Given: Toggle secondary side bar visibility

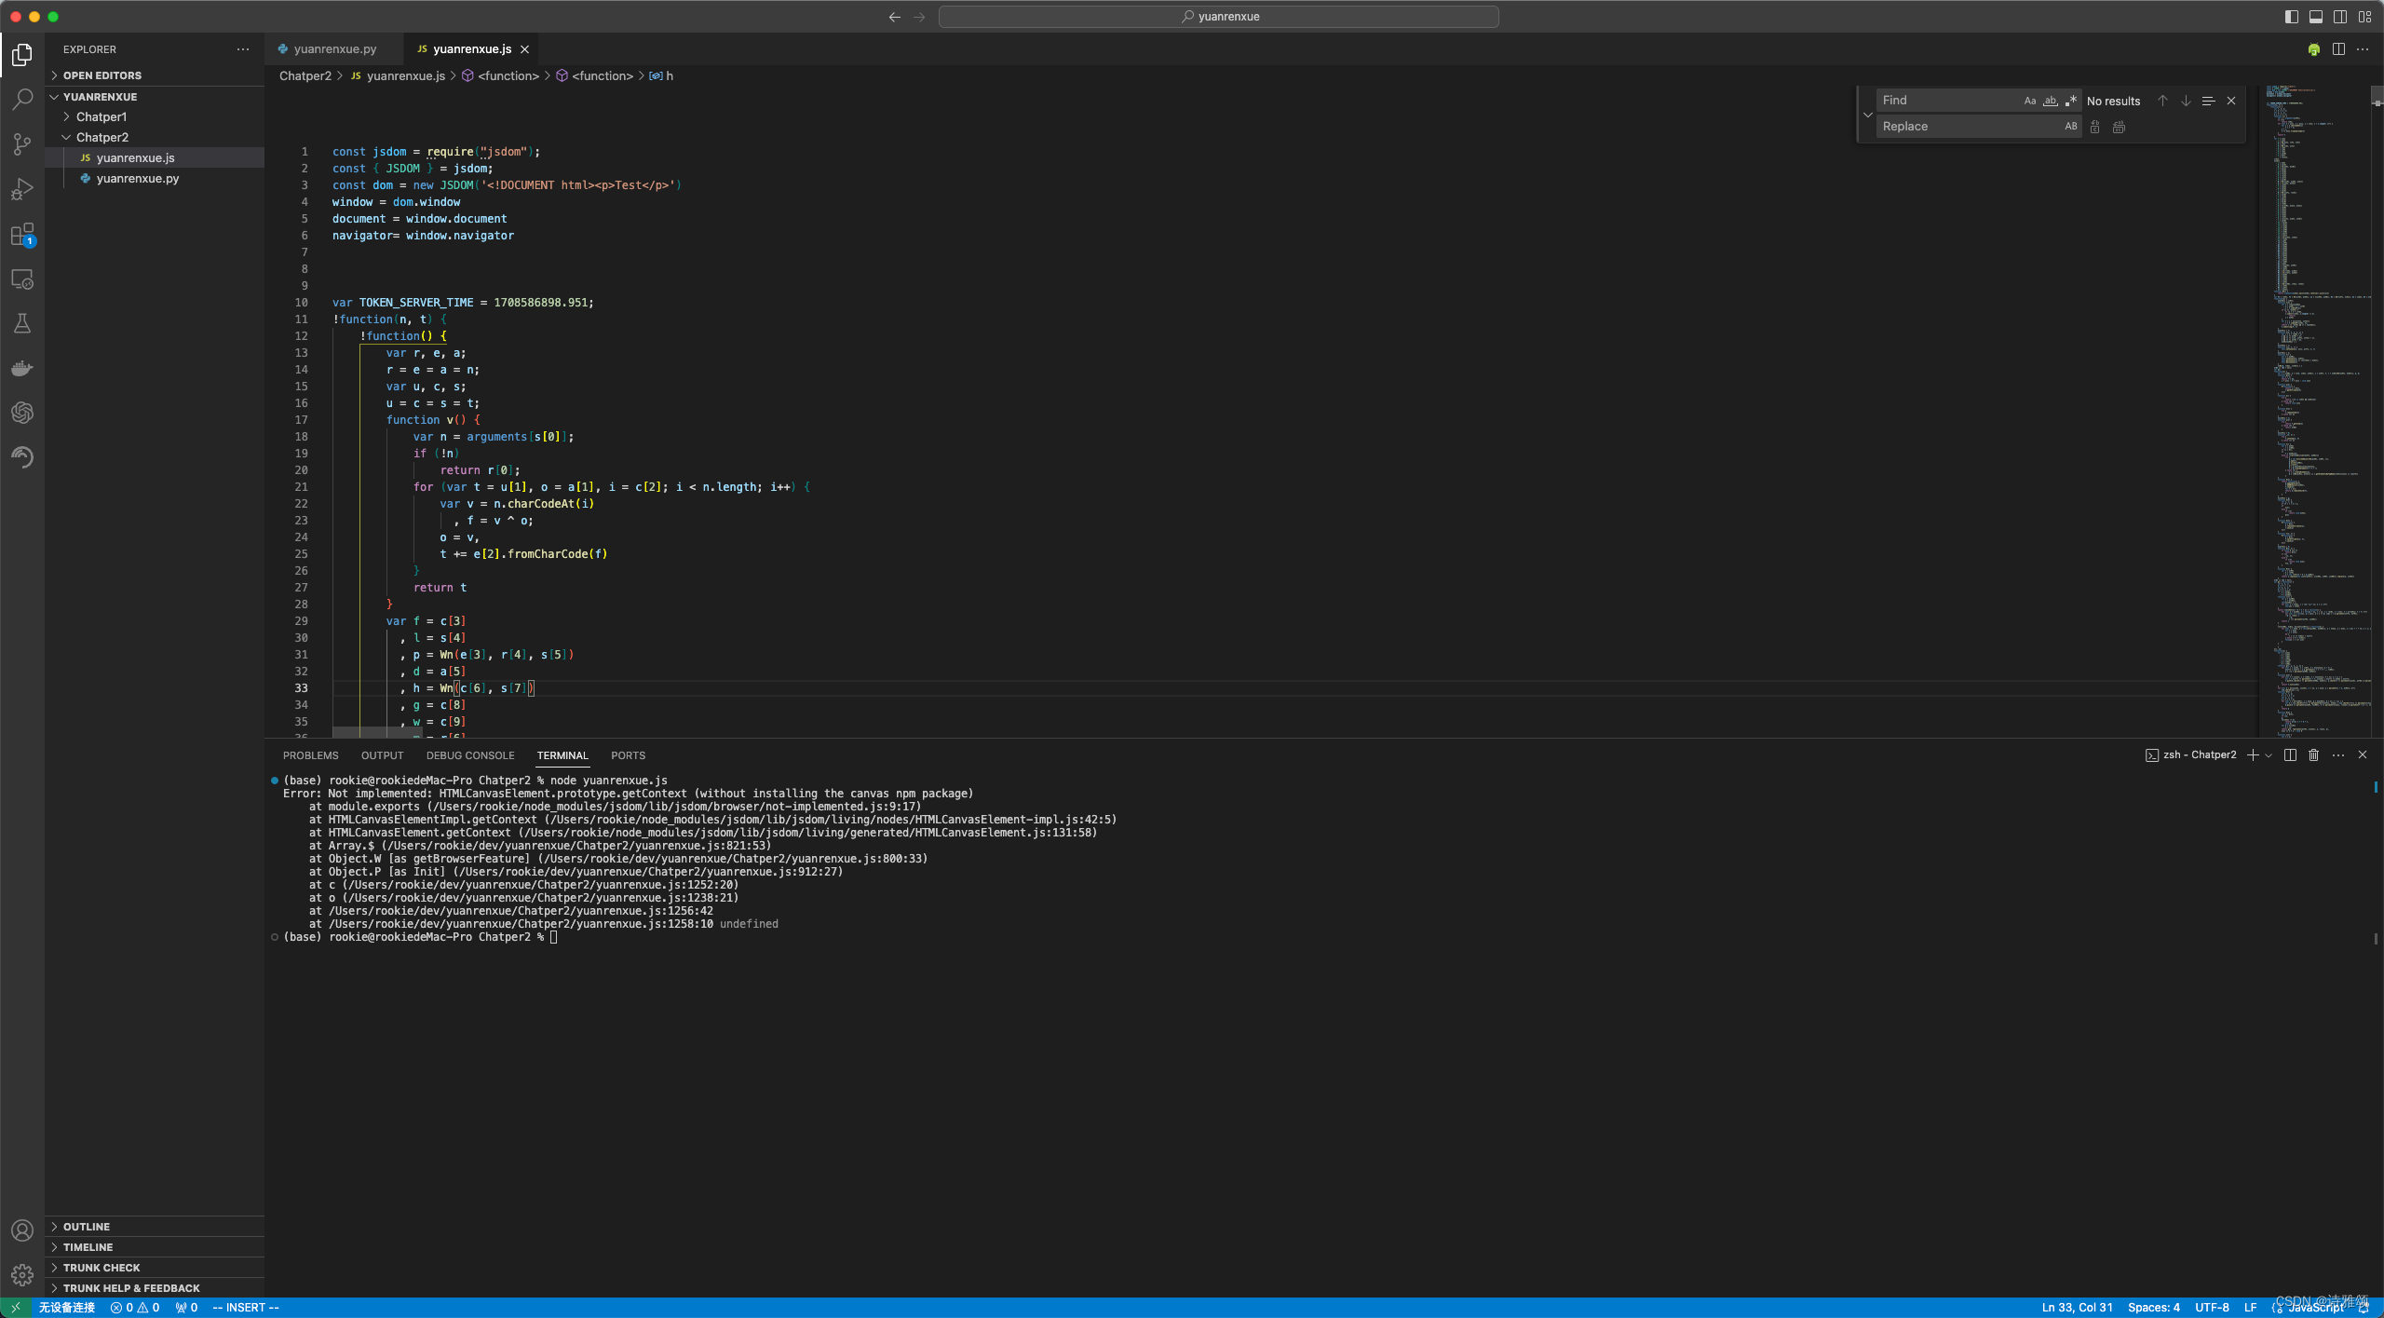Looking at the screenshot, I should 2340,17.
